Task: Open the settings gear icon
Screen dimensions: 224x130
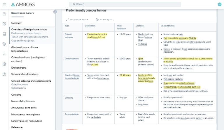Action: click(x=4, y=64)
